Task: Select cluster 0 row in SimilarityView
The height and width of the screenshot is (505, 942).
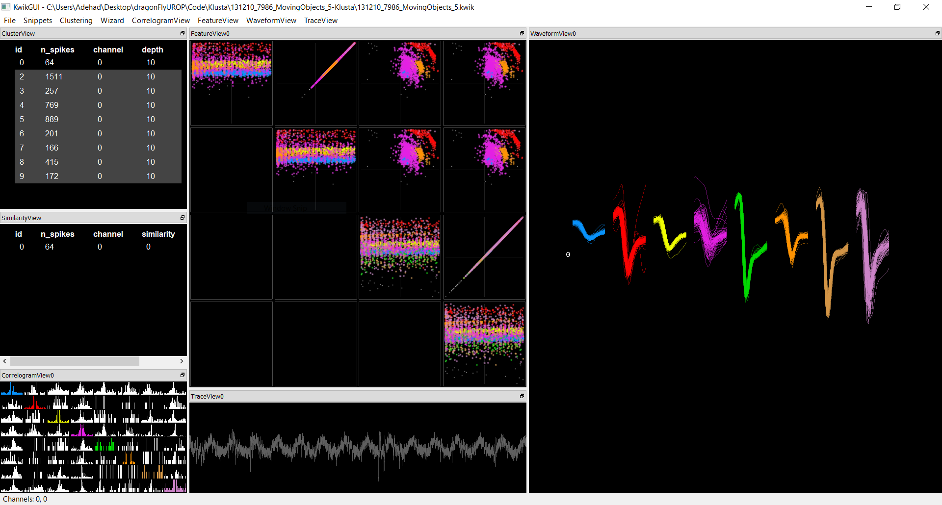Action: point(98,247)
